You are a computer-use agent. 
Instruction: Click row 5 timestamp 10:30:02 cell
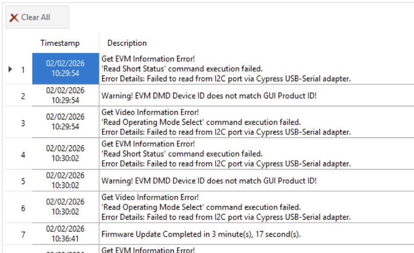(65, 180)
